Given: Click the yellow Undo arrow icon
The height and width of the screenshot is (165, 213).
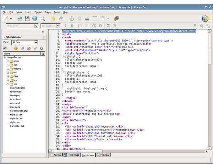Looking at the screenshot, I should (x=53, y=18).
